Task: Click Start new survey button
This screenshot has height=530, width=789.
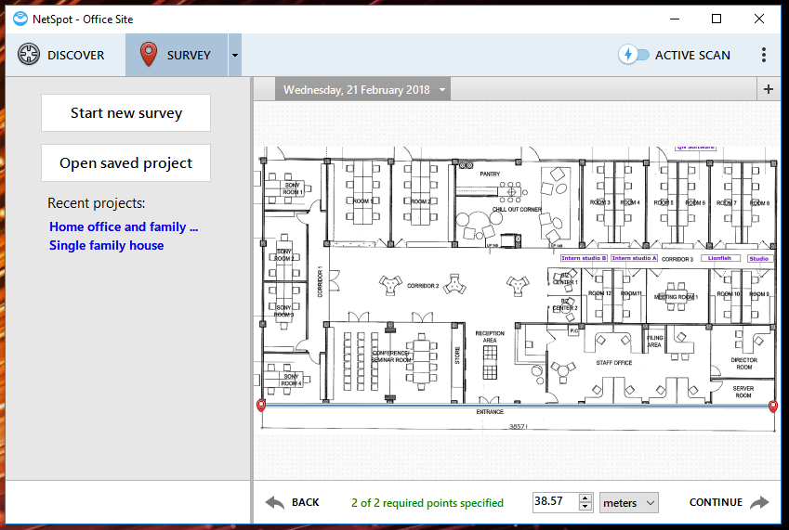Action: click(x=125, y=113)
